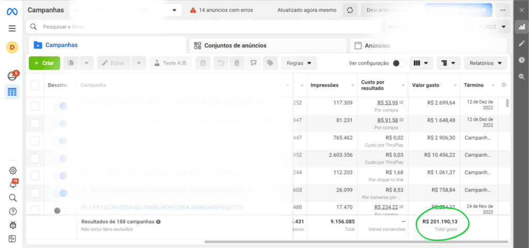Check the select-all checkbox in table header
Viewport: 529px width, 248px height.
click(x=35, y=85)
